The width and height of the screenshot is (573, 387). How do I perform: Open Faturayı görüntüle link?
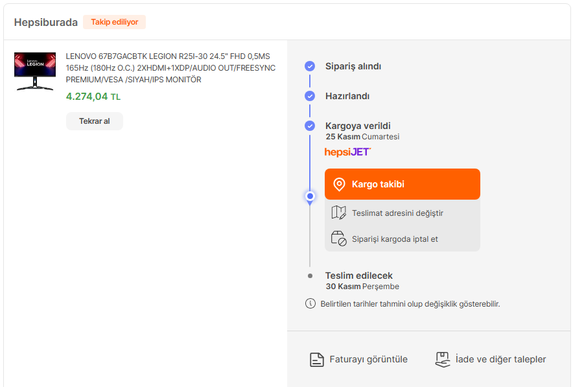tap(368, 359)
